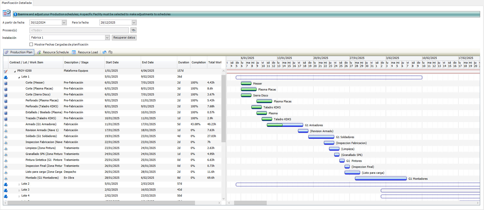Click the row icon for Corte (Messer)
Viewport: 484px width, 210px height.
6,83
